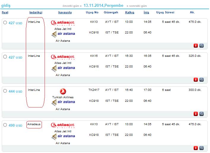Click air astana logo in first flight row
The width and height of the screenshot is (210, 153).
63,34
